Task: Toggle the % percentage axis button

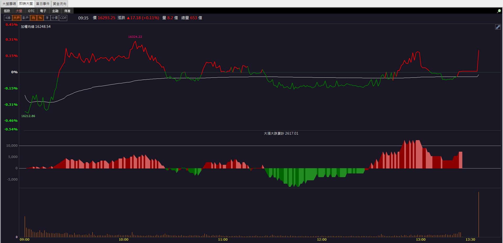Action: click(40, 18)
